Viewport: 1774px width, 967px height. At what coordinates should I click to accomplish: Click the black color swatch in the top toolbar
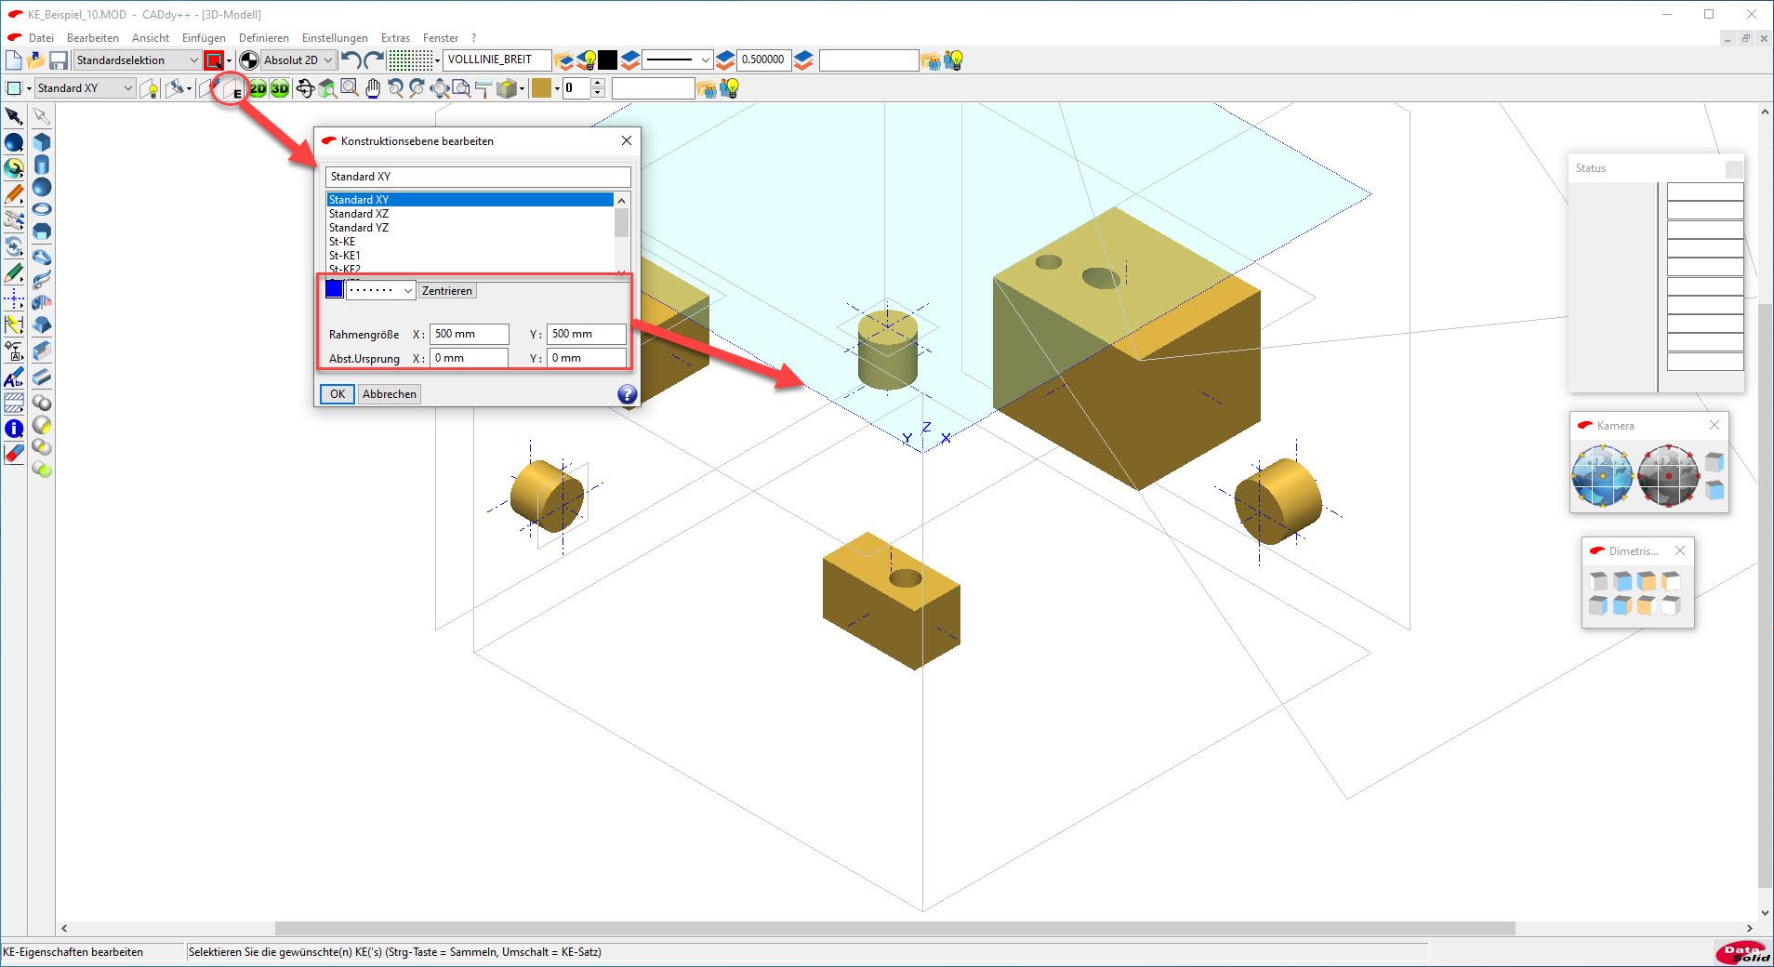point(608,60)
